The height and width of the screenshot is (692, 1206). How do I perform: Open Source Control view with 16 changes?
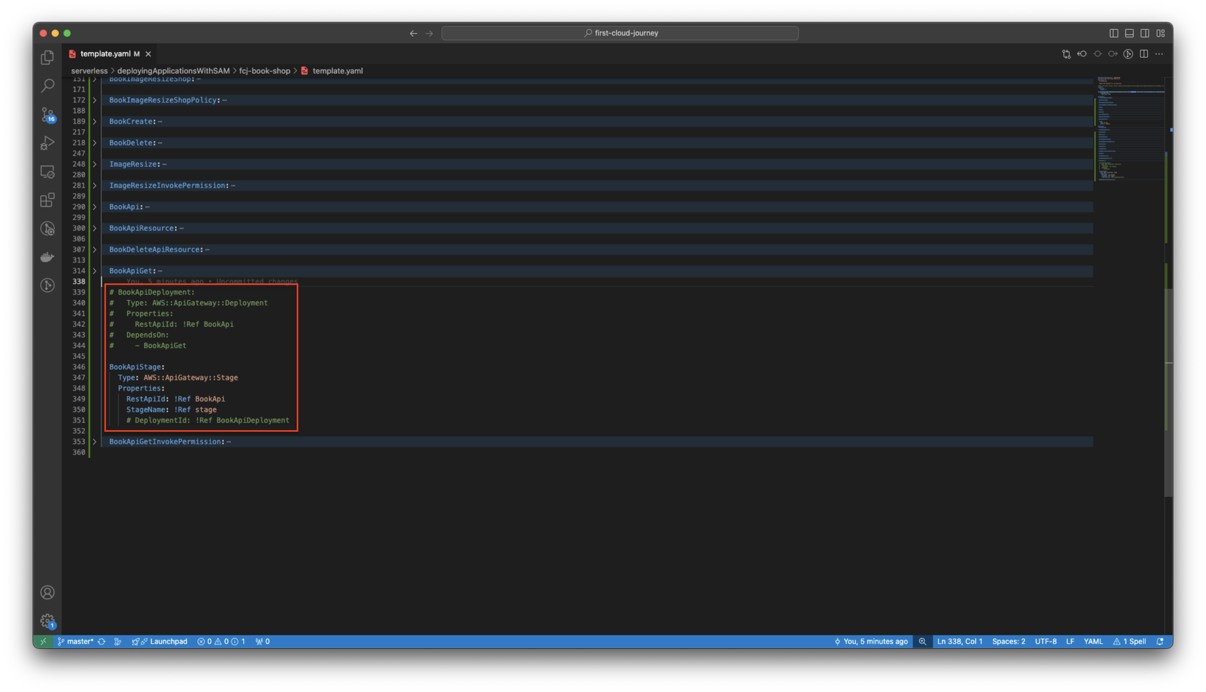click(x=47, y=114)
